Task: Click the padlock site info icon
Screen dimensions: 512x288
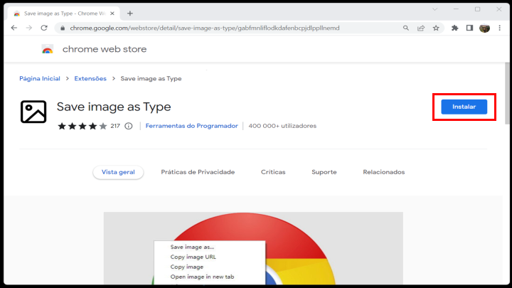Action: 63,28
